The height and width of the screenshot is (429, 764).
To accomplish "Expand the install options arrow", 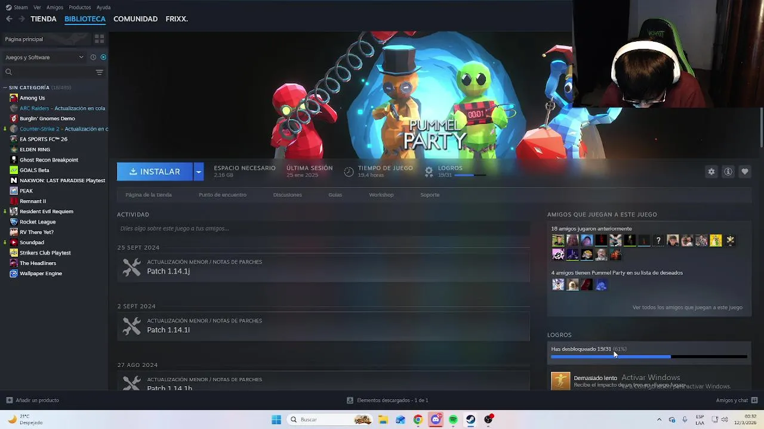I will click(199, 172).
